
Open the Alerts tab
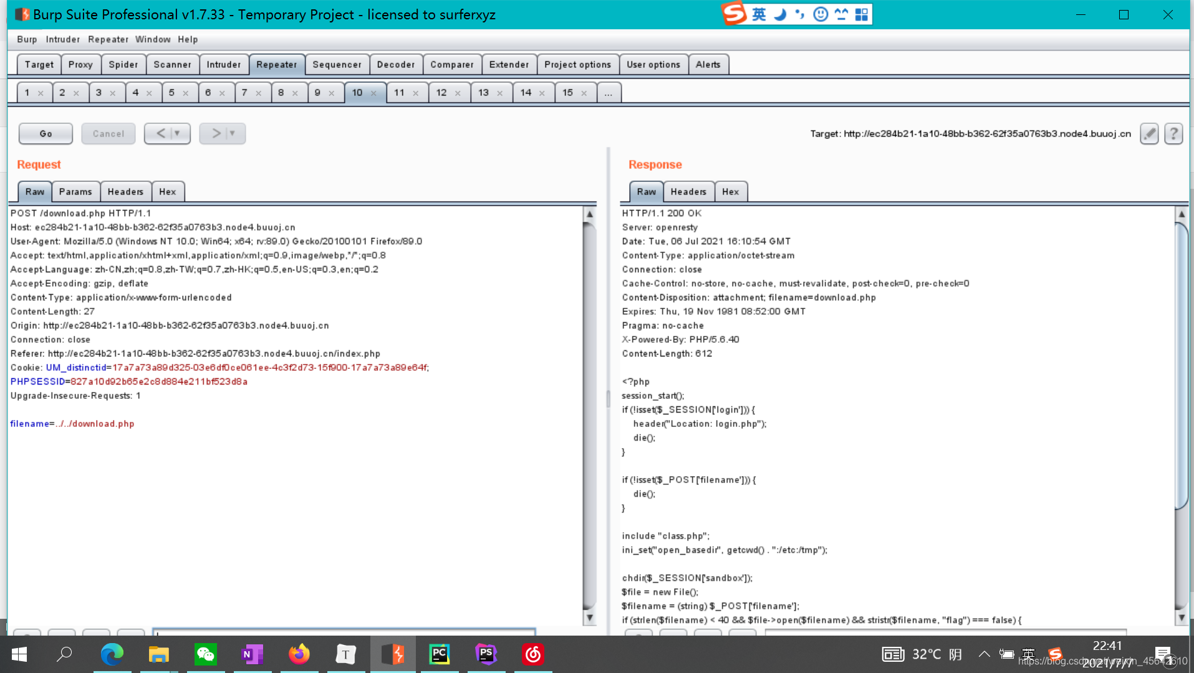click(x=708, y=64)
